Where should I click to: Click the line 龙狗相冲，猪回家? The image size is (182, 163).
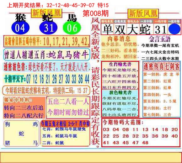120,57
